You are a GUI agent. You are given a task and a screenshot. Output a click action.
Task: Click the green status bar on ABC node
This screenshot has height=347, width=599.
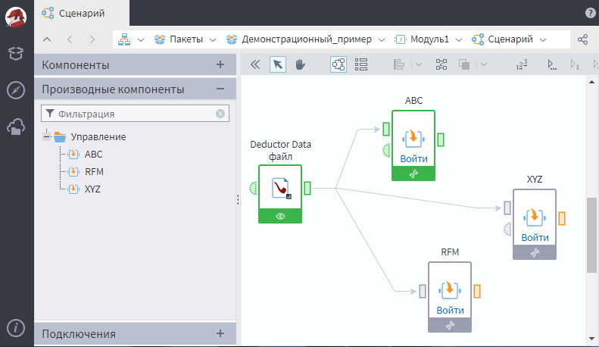[x=413, y=174]
